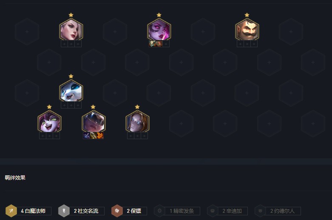Viewport: 332px width, 220px height.
Task: Select the champion wearing a visor
Action: coord(94,121)
